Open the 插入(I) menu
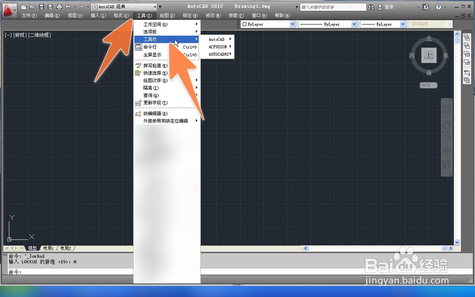Image resolution: width=475 pixels, height=297 pixels. pos(98,16)
